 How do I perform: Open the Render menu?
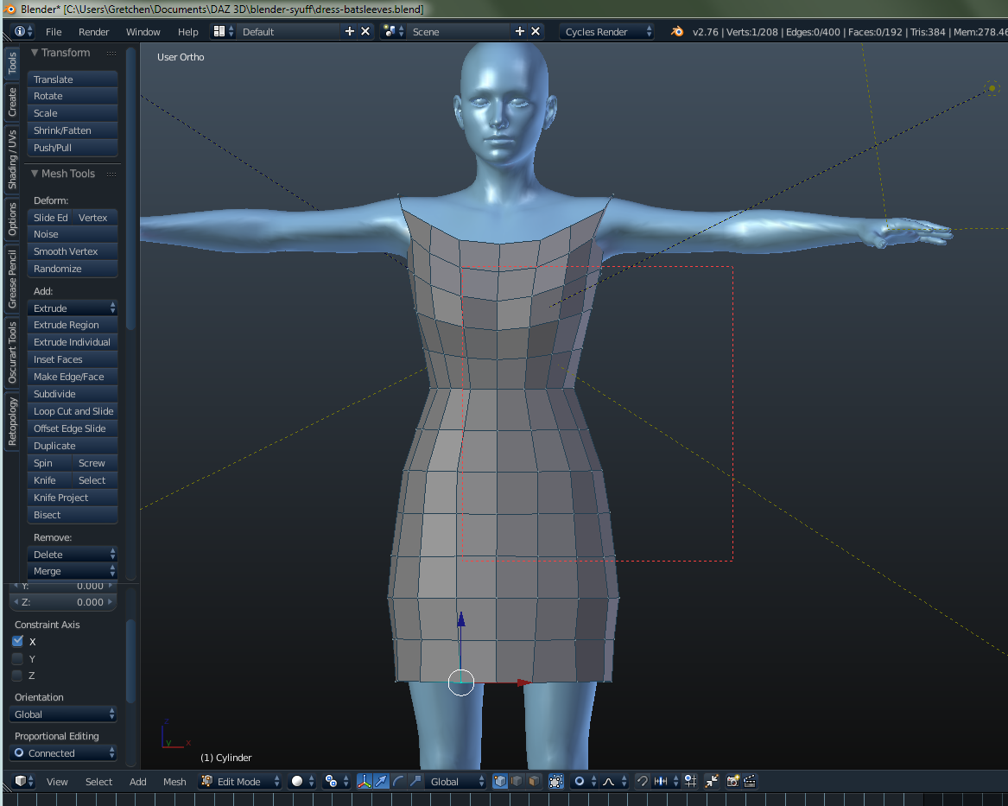click(x=94, y=31)
